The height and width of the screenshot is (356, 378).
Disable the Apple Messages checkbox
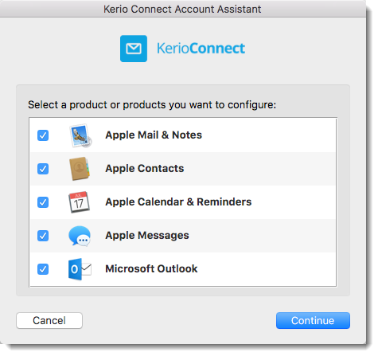[43, 236]
